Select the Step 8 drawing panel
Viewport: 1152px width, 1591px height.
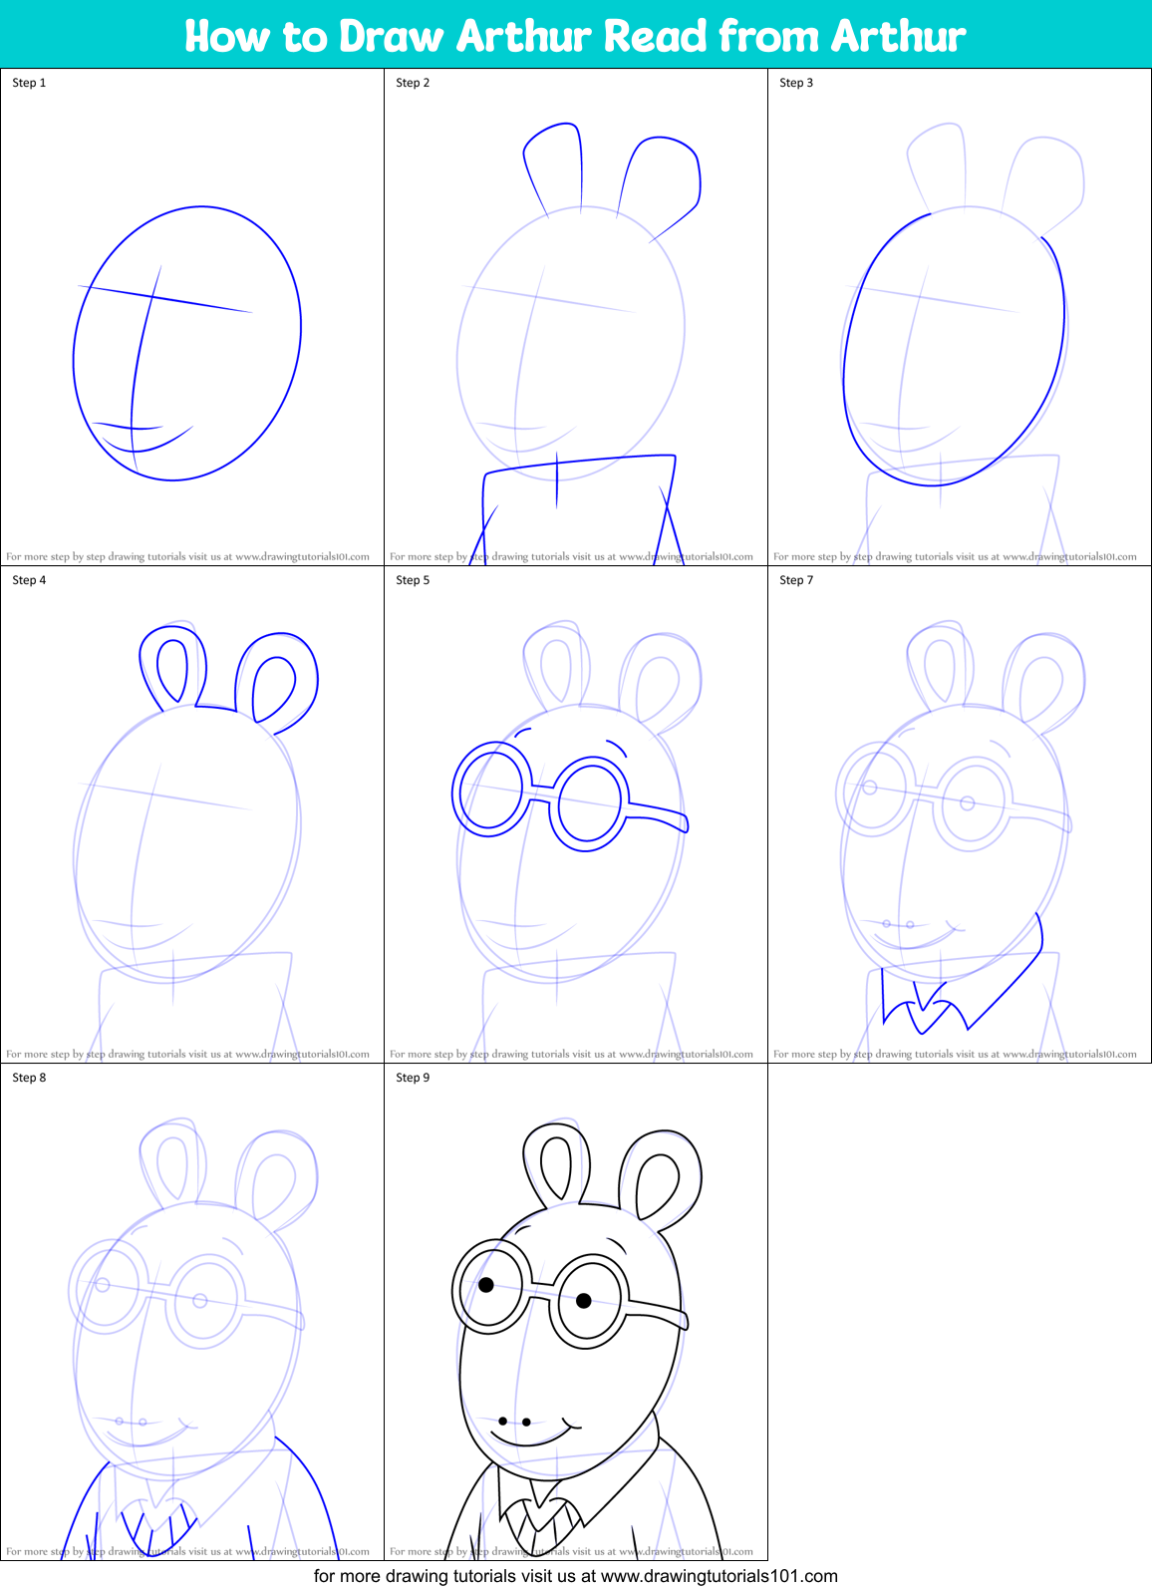(192, 1312)
